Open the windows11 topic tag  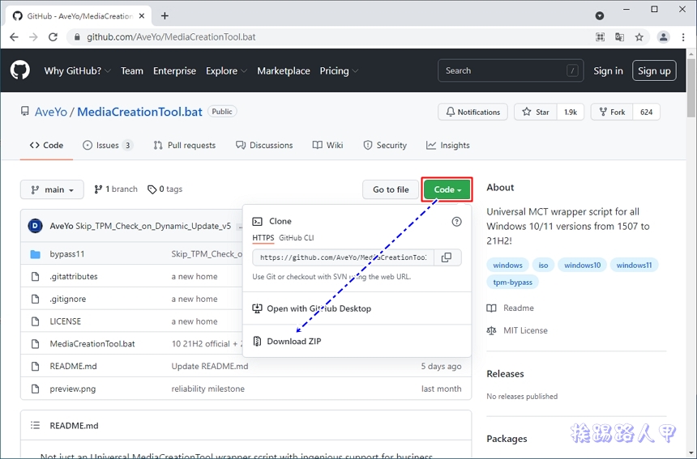[634, 265]
